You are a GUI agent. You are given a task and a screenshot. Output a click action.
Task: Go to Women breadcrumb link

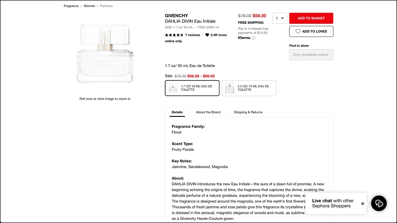point(89,6)
